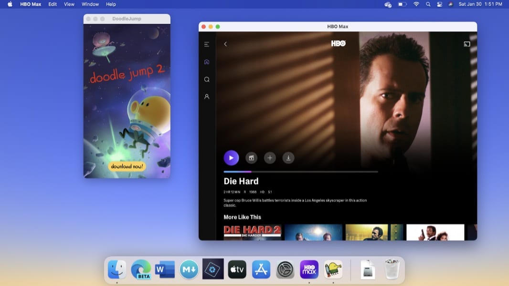Seek within the Die Hard progress bar

tap(301, 172)
